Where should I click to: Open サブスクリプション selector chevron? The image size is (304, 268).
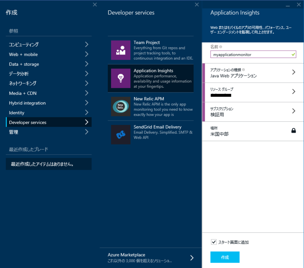(x=293, y=111)
